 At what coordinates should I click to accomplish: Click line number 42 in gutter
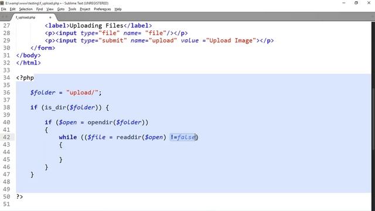click(x=6, y=137)
